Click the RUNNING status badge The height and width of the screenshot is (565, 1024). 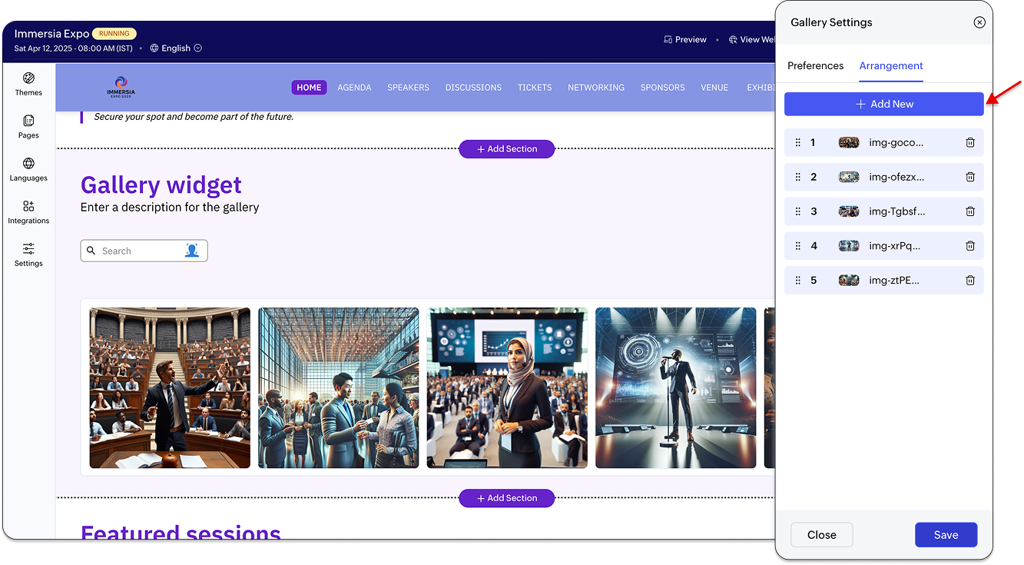(114, 34)
